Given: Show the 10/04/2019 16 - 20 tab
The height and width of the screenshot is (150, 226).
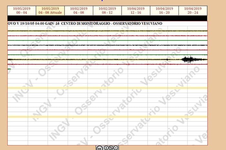Looking at the screenshot, I should pos(164,11).
